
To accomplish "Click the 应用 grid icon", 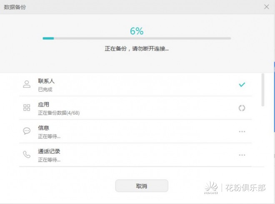I will click(x=27, y=108).
